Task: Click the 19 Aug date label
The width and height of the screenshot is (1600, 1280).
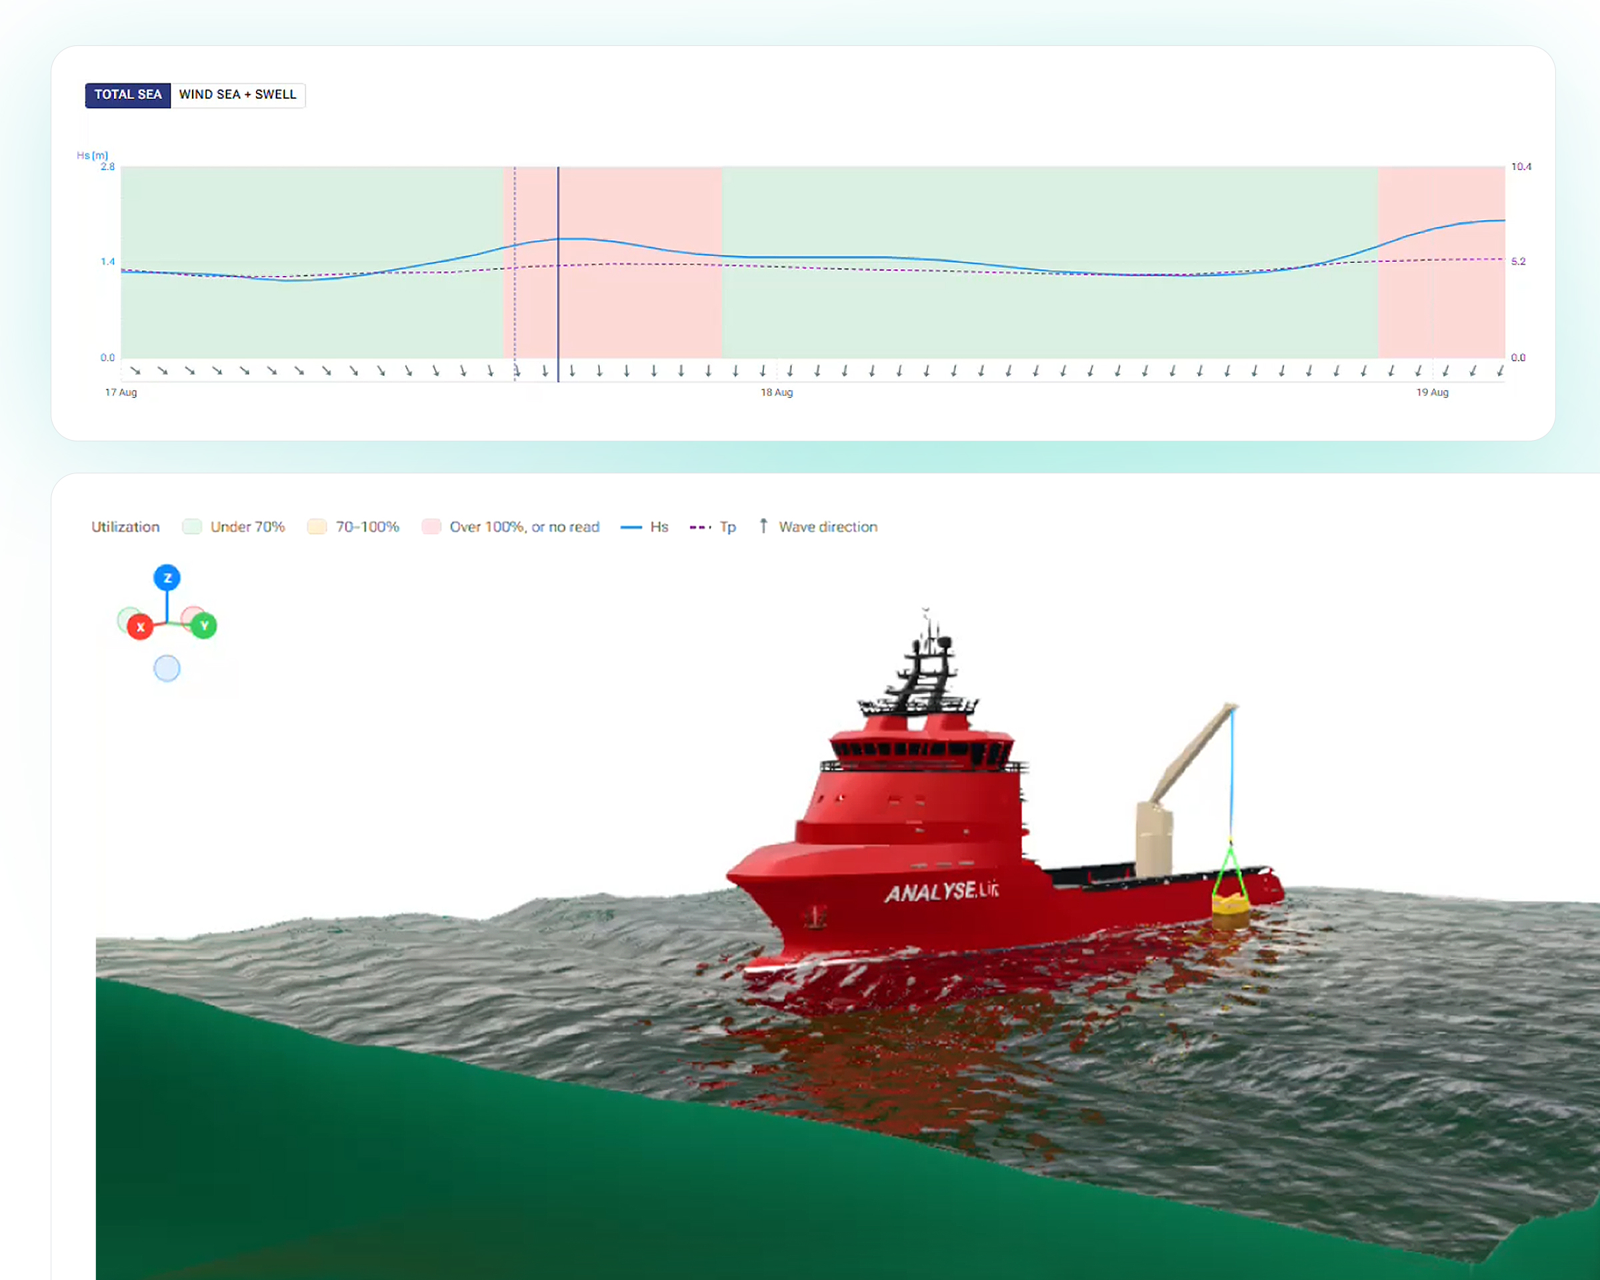Action: pos(1432,393)
